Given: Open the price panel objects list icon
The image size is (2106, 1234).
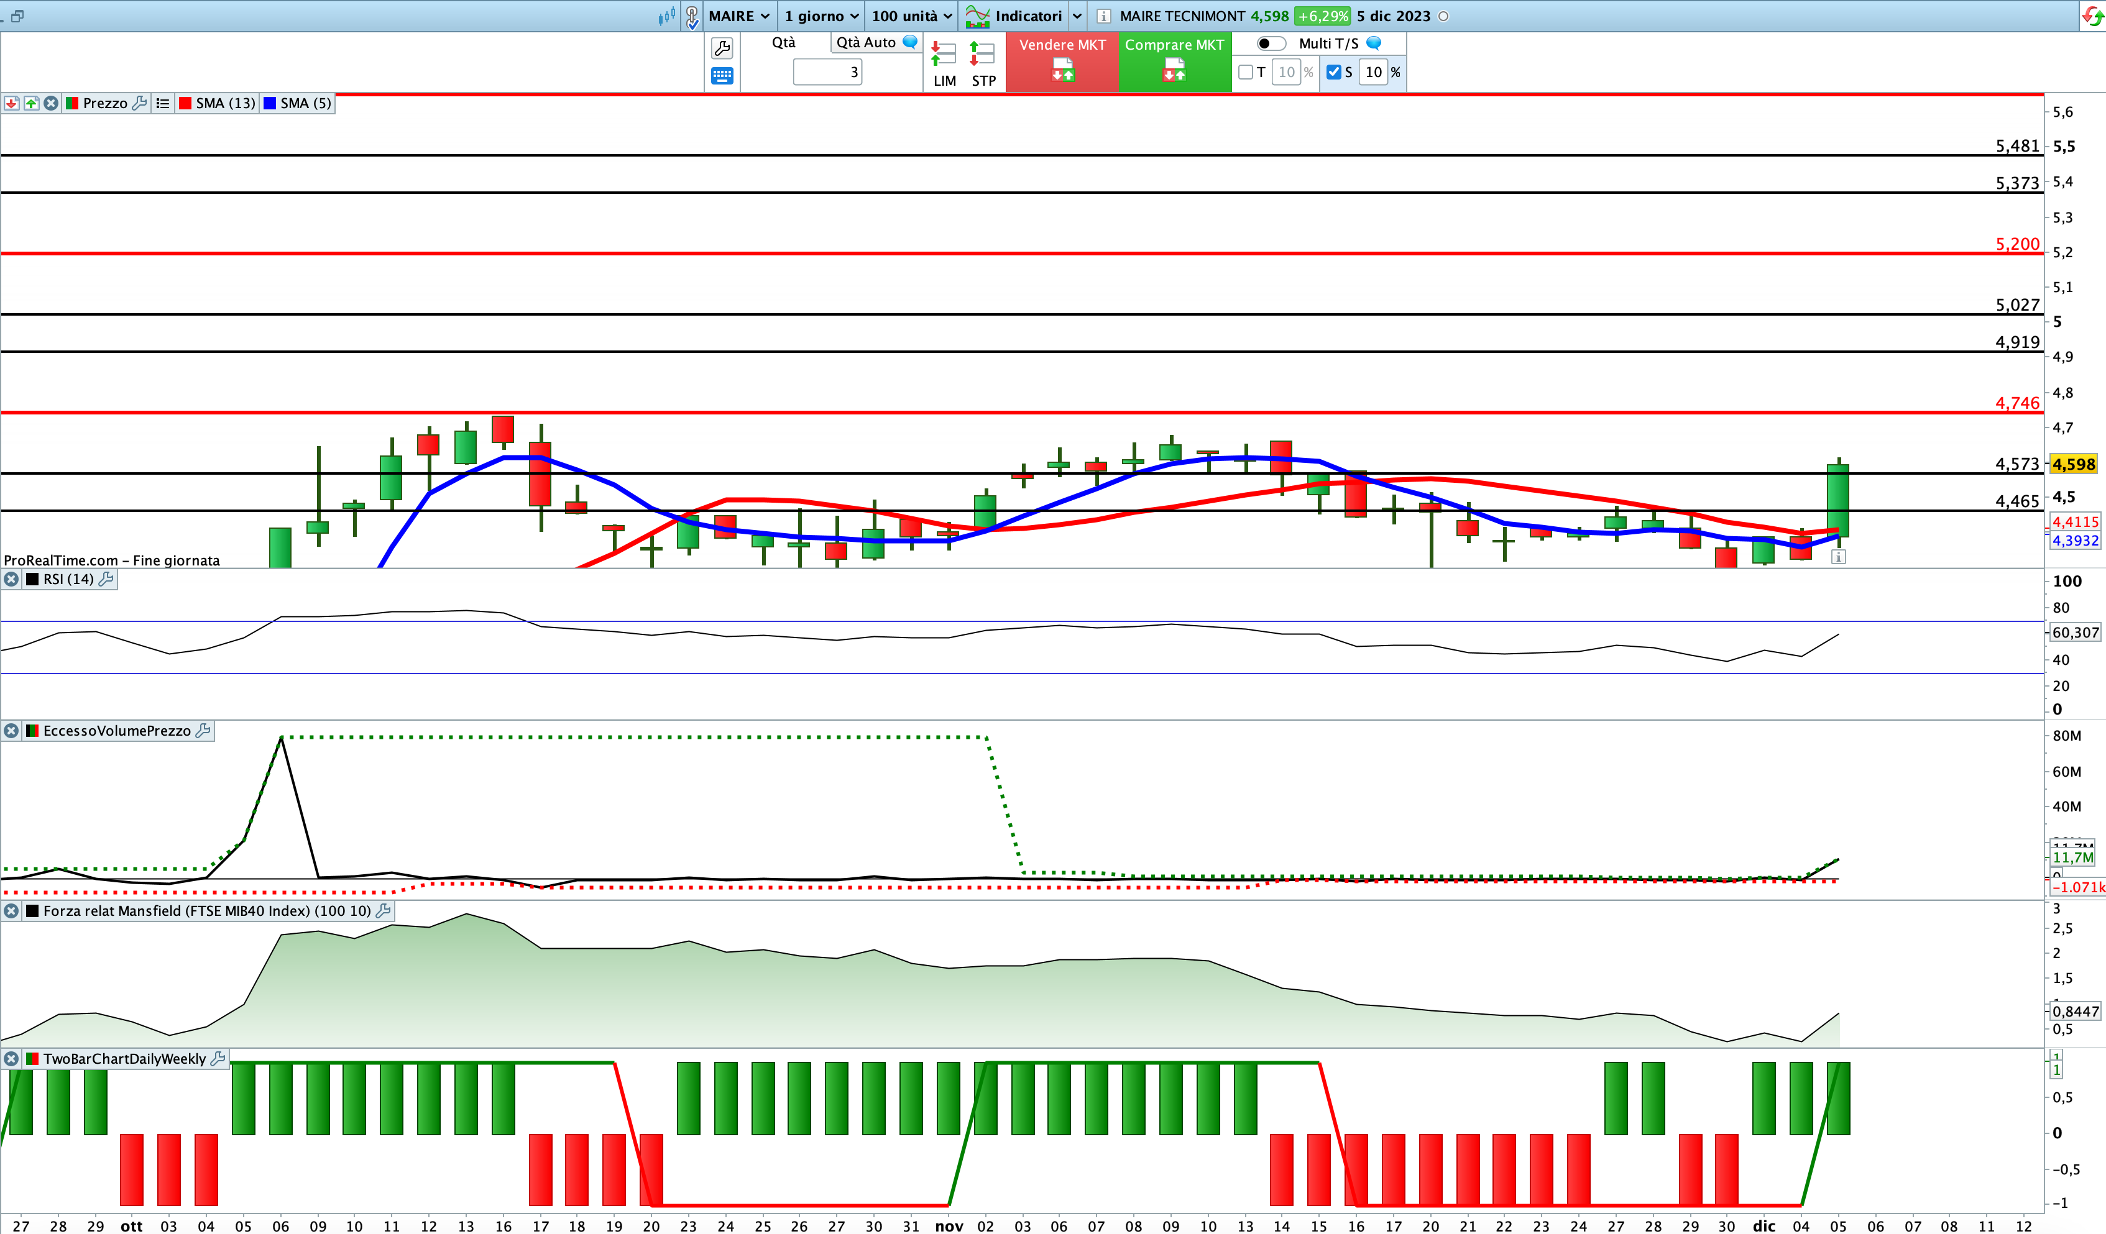Looking at the screenshot, I should click(x=162, y=103).
